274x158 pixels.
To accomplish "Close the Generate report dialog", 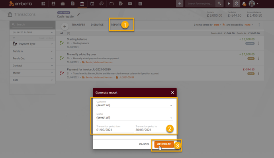I will click(172, 92).
